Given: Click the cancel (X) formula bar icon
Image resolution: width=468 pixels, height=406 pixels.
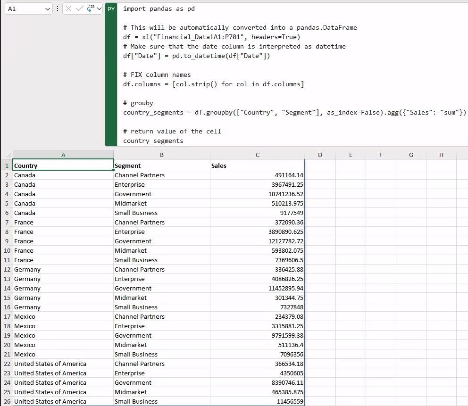Looking at the screenshot, I should click(x=68, y=8).
